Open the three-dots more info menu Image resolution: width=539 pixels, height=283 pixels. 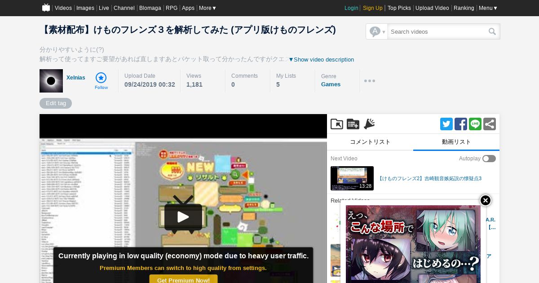(x=370, y=81)
